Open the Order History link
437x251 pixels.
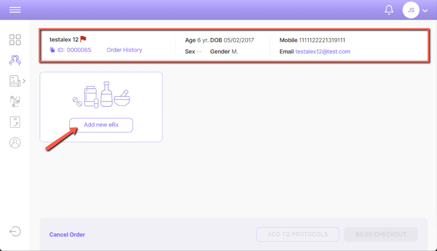pyautogui.click(x=124, y=50)
